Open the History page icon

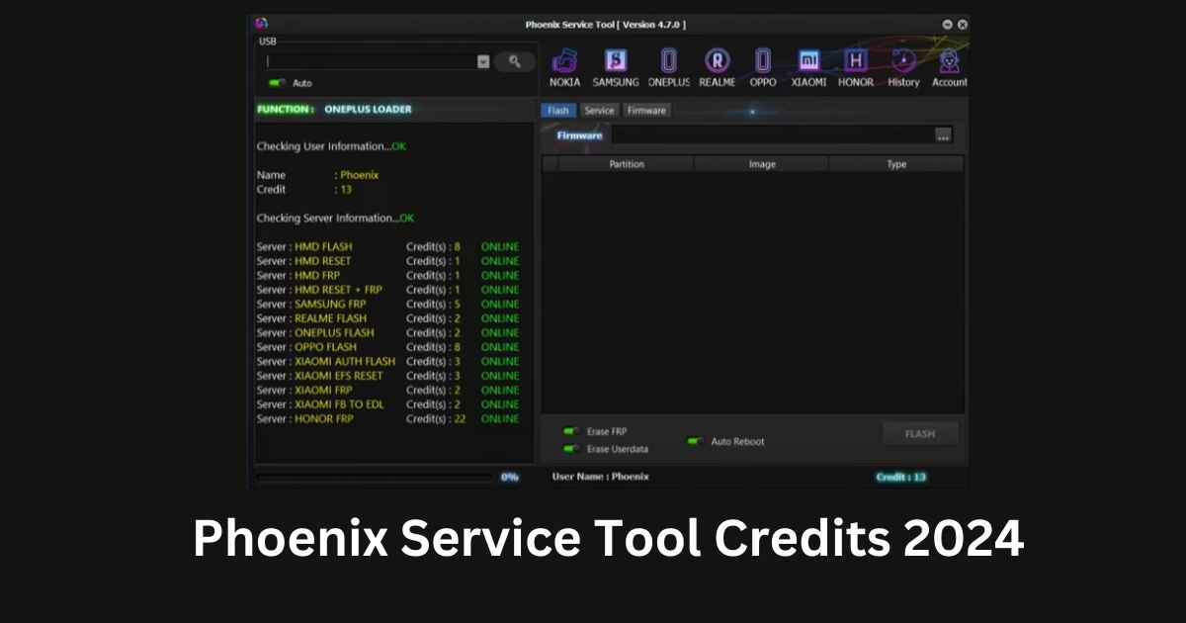tap(903, 67)
